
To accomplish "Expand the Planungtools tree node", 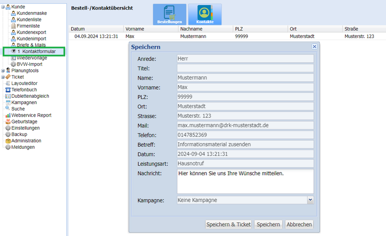I will [3, 71].
